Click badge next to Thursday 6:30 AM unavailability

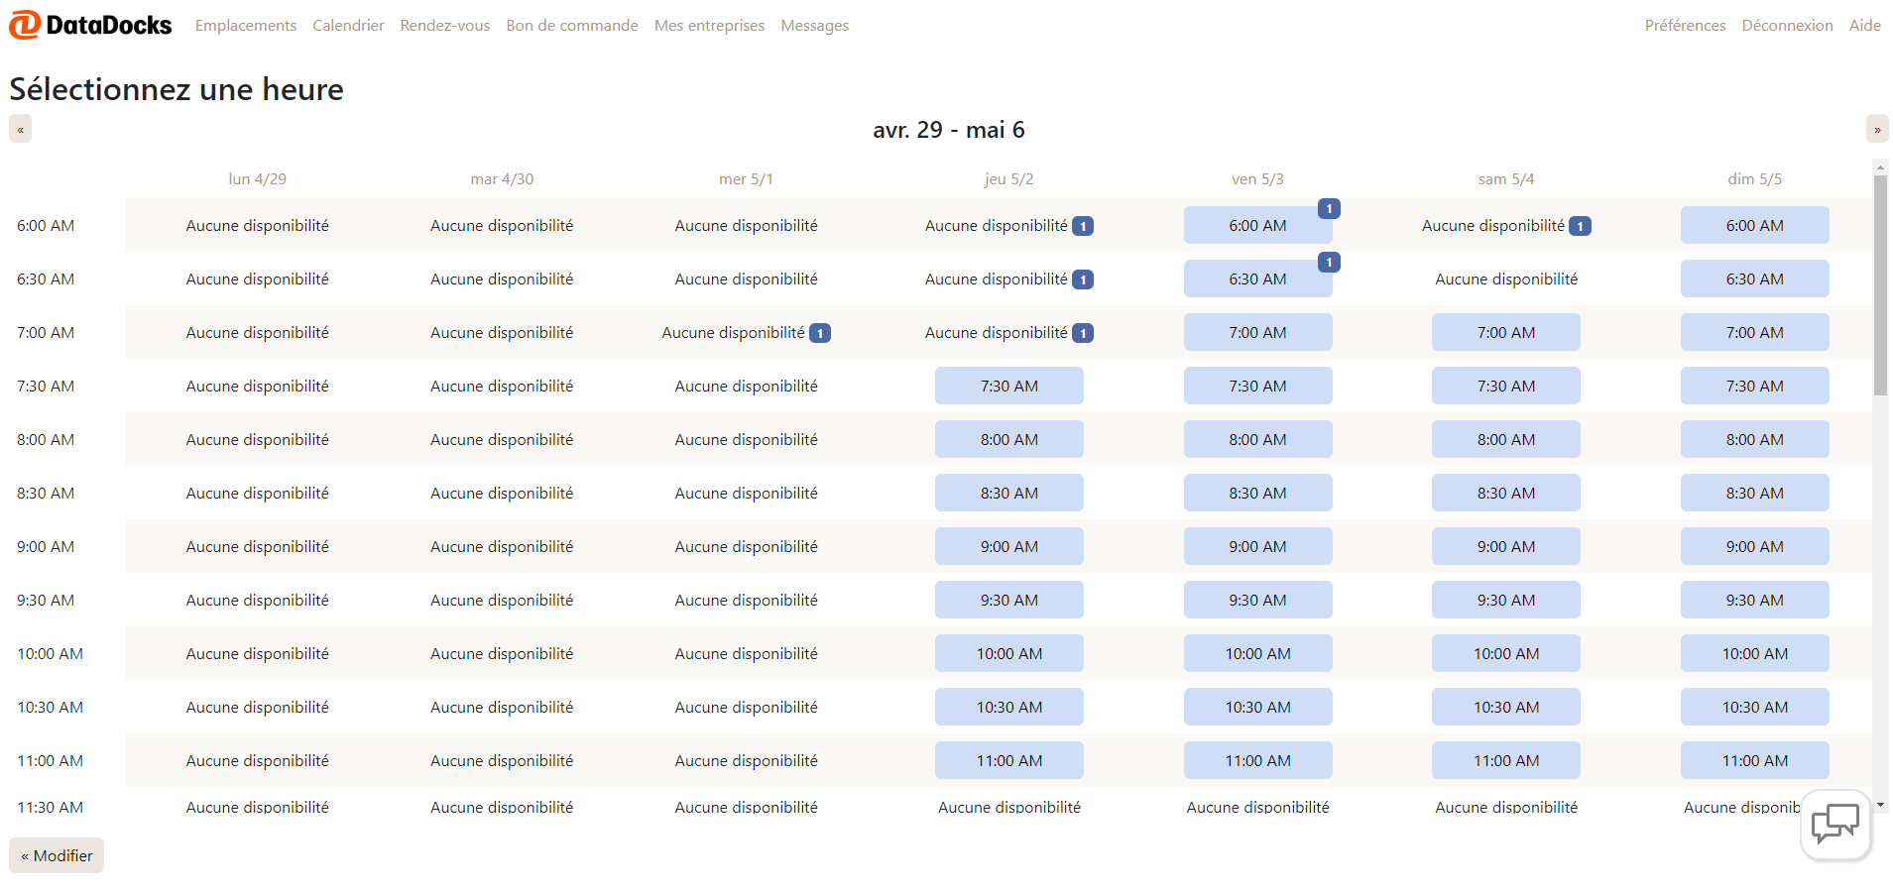pos(1083,279)
